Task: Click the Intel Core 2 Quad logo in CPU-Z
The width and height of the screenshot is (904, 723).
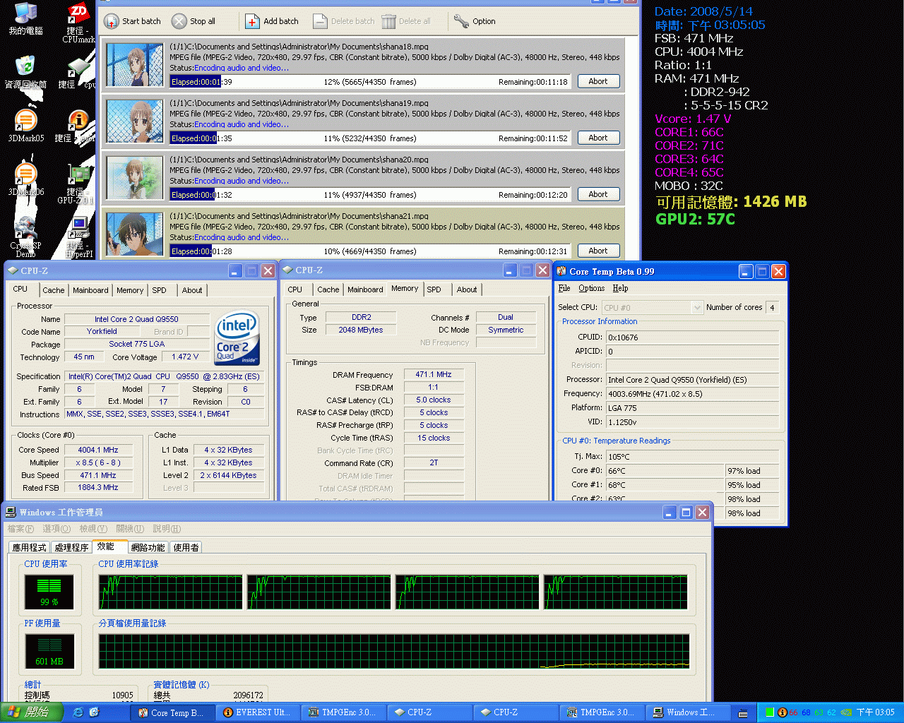Action: pos(238,337)
